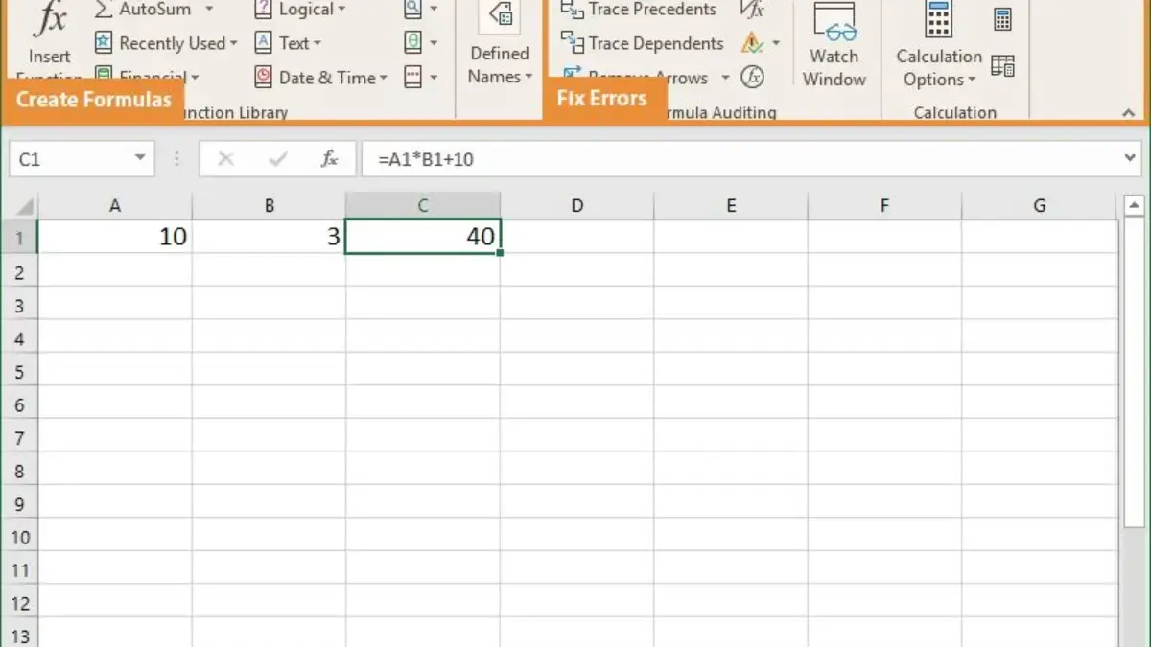1151x647 pixels.
Task: Click Trace Precedents
Action: (639, 10)
